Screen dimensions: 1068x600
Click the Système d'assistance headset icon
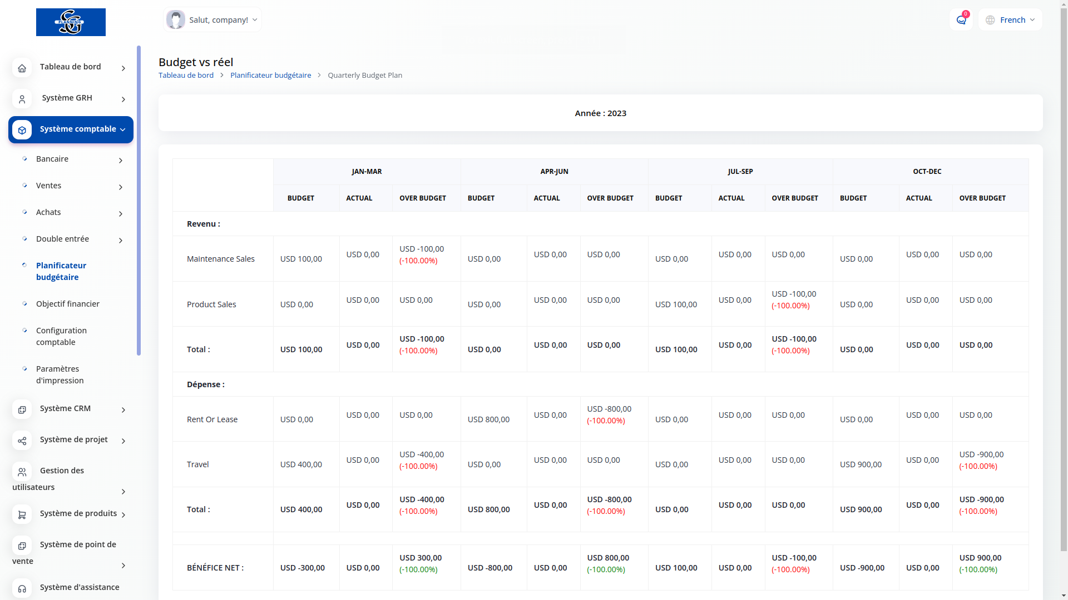pyautogui.click(x=22, y=588)
